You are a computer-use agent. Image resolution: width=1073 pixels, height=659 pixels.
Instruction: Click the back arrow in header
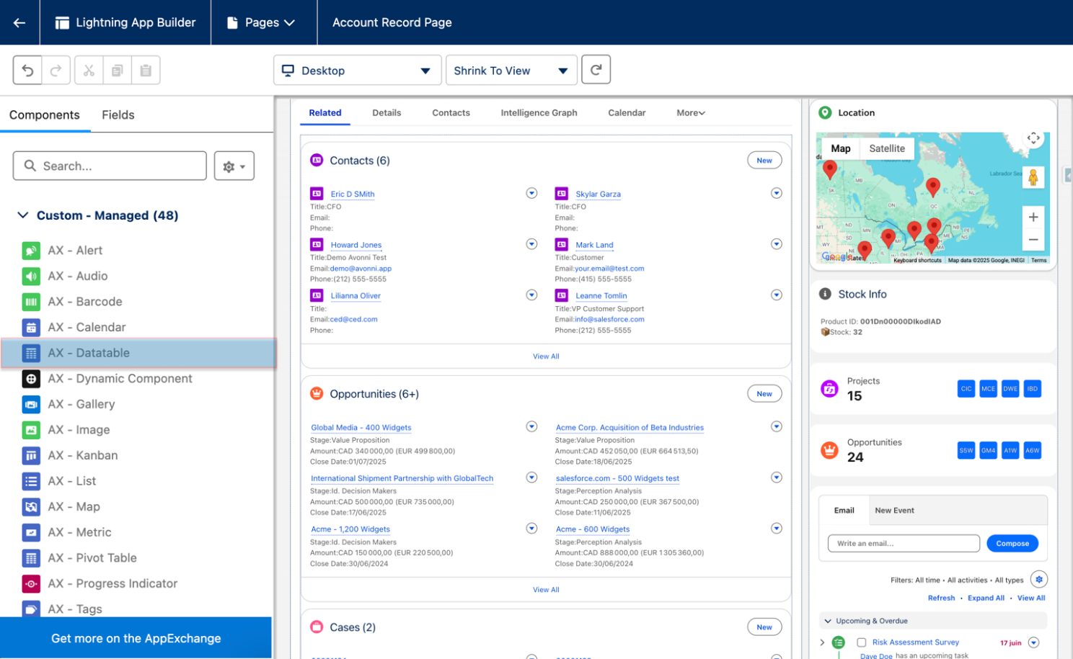tap(19, 22)
